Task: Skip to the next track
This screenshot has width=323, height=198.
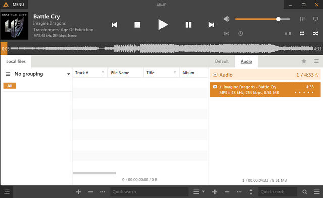Action: [x=211, y=25]
